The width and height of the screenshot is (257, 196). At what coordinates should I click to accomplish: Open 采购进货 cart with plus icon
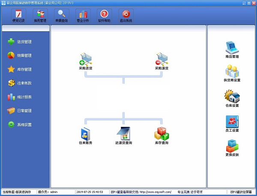coord(86,61)
